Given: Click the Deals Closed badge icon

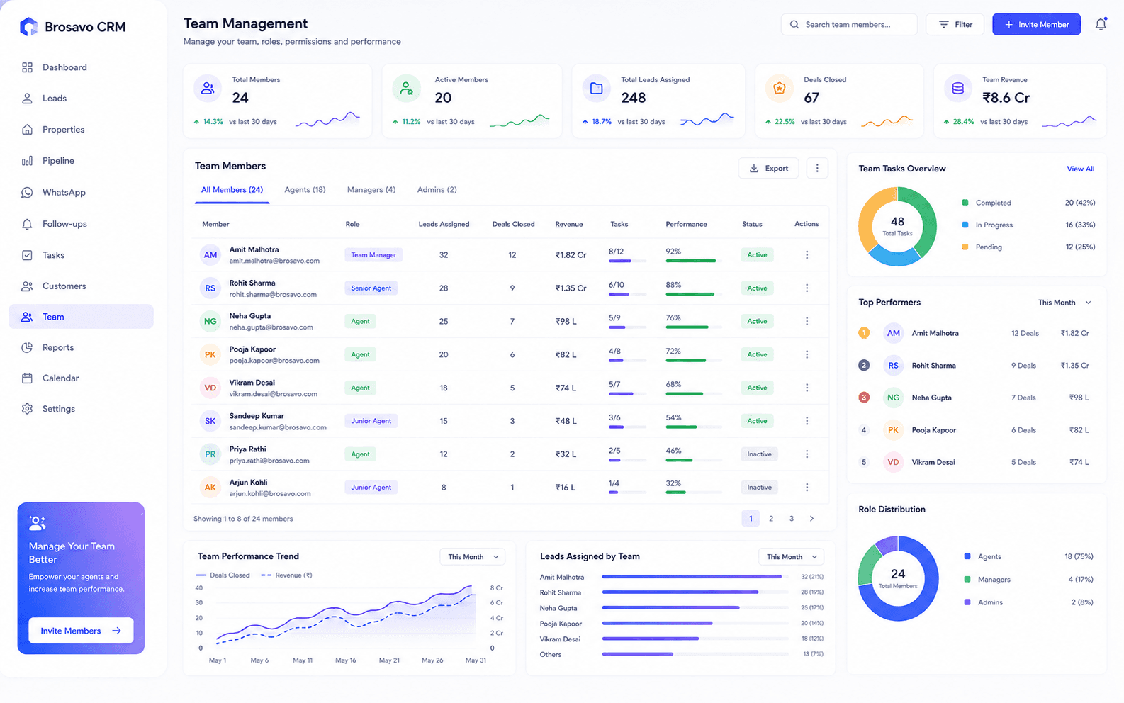Looking at the screenshot, I should (780, 89).
